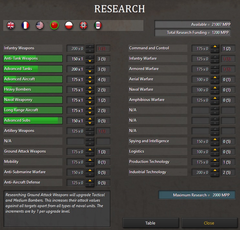Increase Naval Warfare research funding
The width and height of the screenshot is (240, 230).
tap(215, 88)
